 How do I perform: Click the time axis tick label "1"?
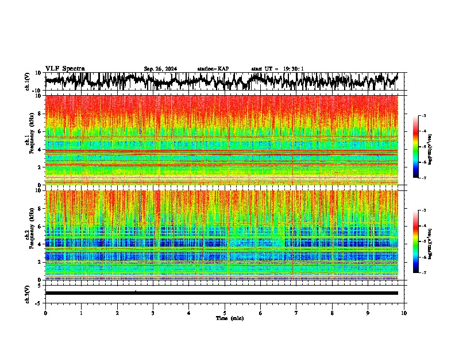tap(81, 313)
